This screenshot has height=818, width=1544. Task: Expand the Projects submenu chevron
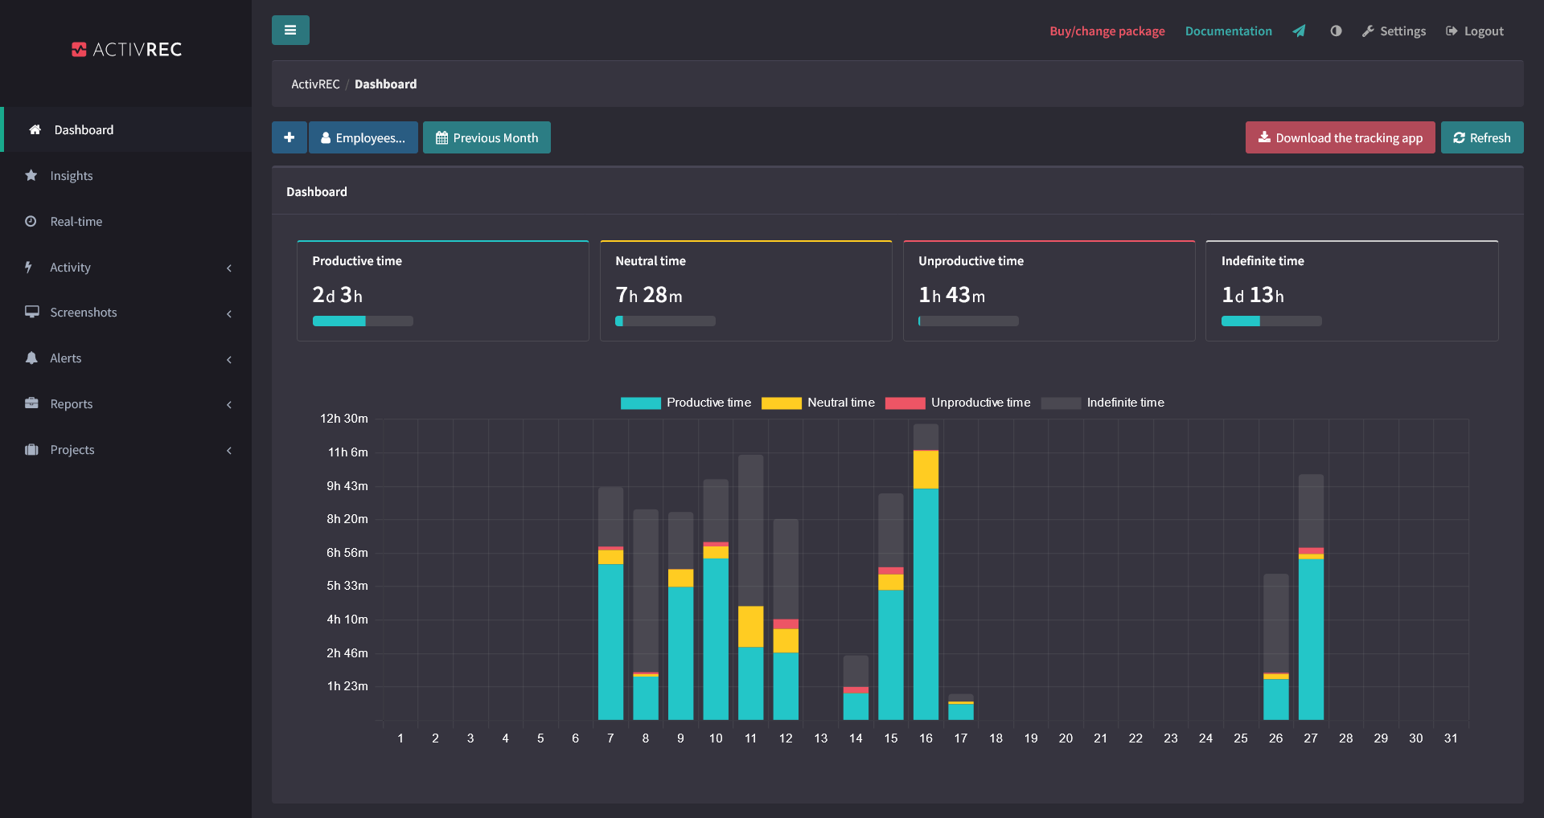click(229, 451)
